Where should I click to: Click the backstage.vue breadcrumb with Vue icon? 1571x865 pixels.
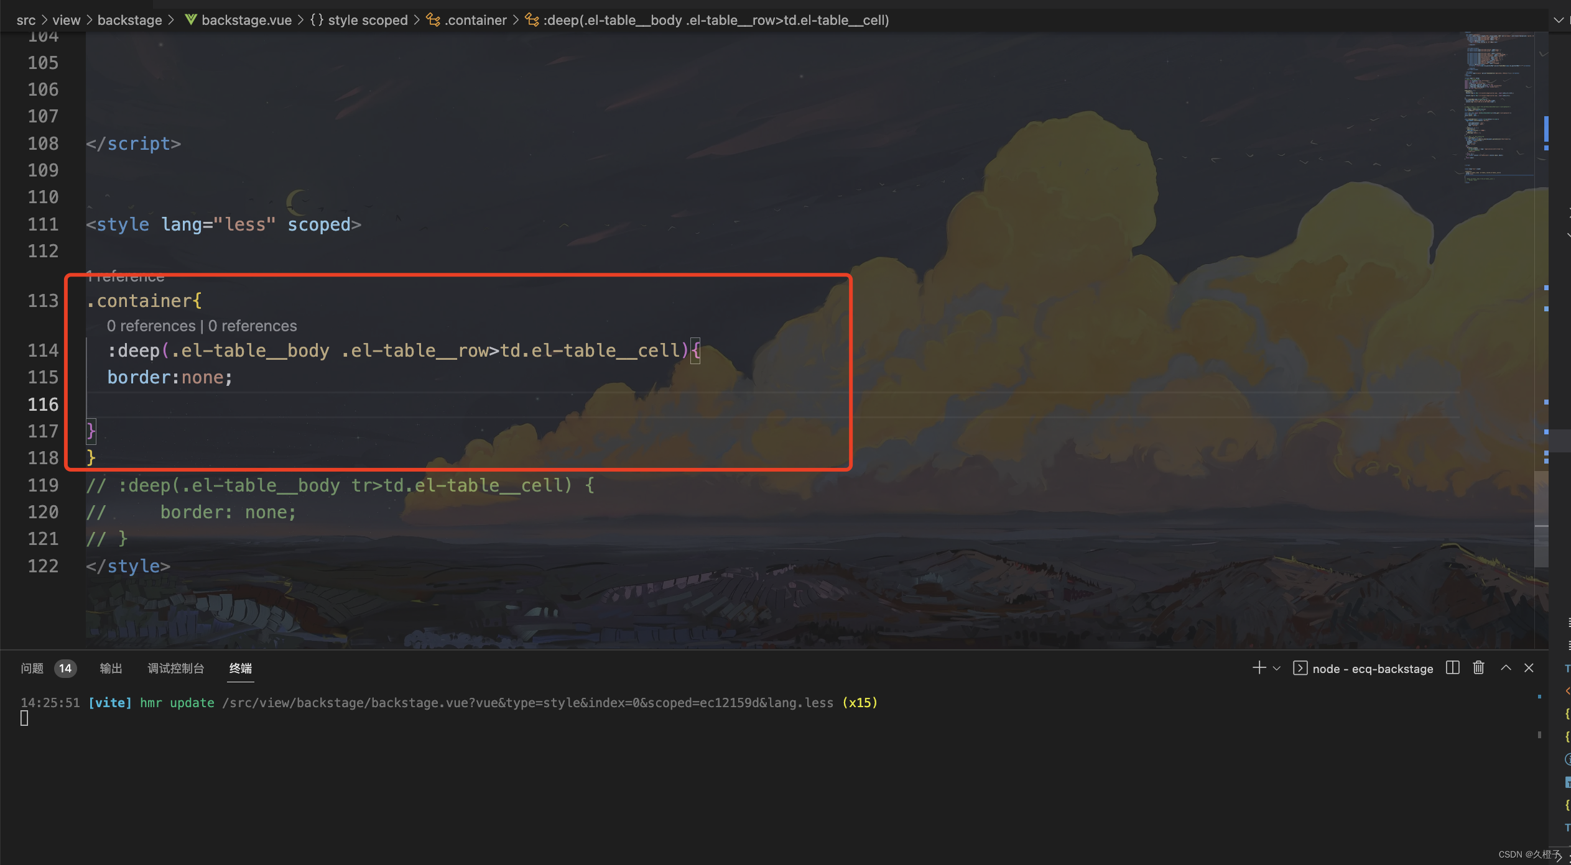click(246, 20)
